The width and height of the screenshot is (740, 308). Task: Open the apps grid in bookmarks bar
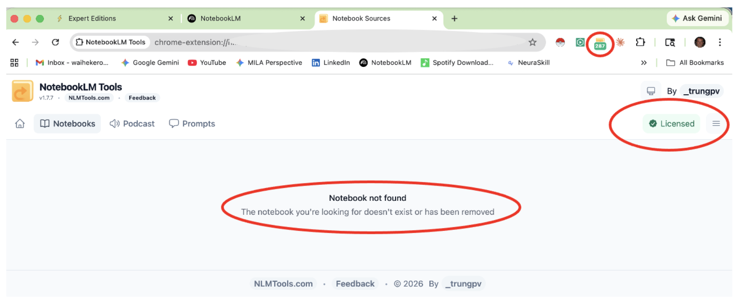pyautogui.click(x=14, y=63)
